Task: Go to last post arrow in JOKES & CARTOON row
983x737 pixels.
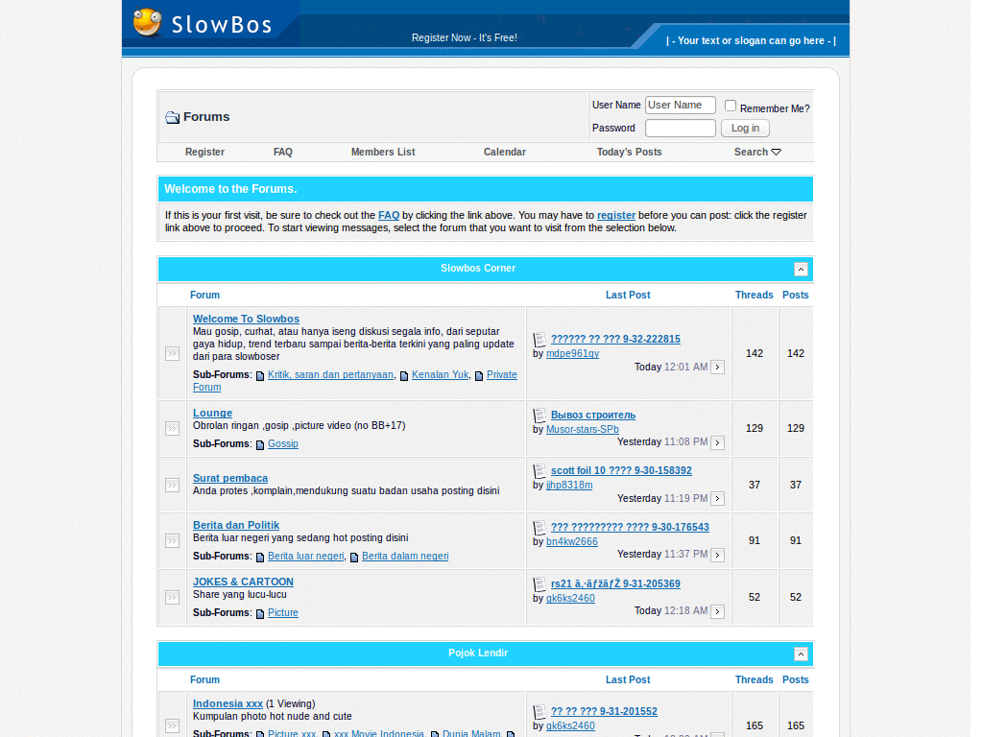Action: [x=717, y=611]
